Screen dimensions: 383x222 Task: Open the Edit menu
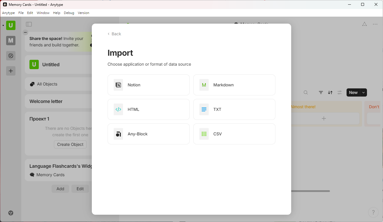click(x=30, y=13)
